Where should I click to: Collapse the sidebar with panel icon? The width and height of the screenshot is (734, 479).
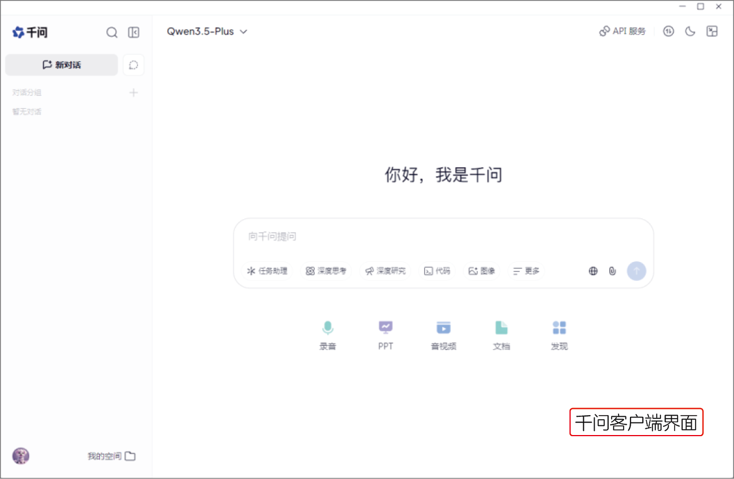[x=134, y=33]
